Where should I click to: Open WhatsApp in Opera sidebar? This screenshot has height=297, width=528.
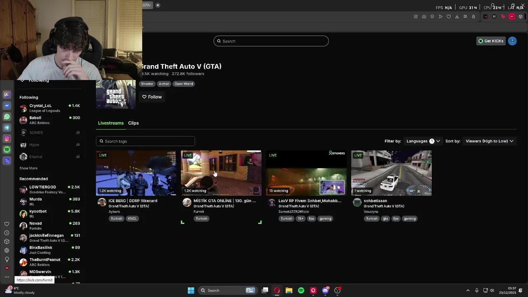[7, 117]
